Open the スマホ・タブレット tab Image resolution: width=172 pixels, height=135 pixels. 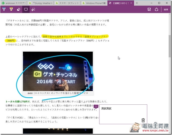click(67, 3)
